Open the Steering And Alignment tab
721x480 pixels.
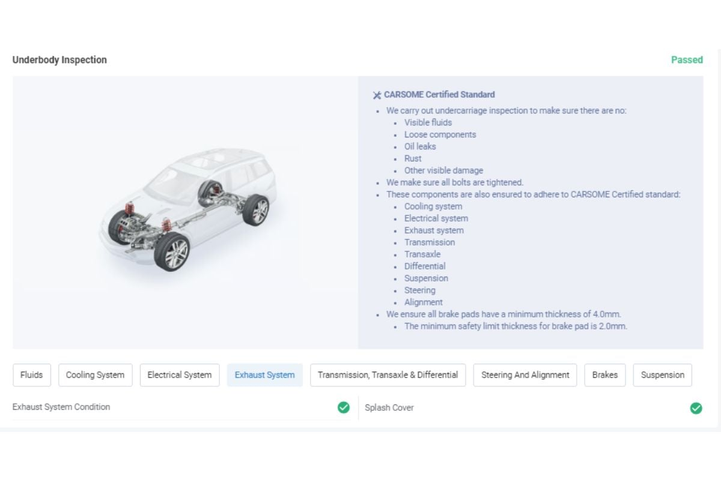pos(525,374)
